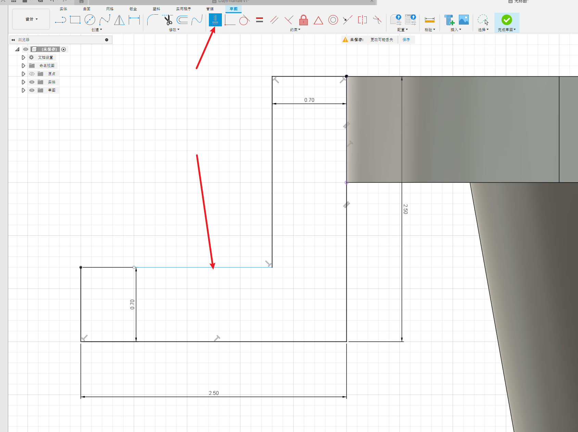Viewport: 578px width, 432px height.
Task: Apply the lock (fix) constraint
Action: pos(303,20)
